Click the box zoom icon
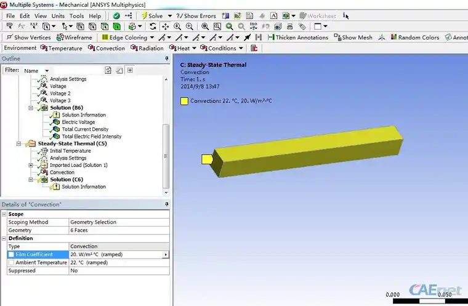The image size is (468, 306). (x=217, y=26)
